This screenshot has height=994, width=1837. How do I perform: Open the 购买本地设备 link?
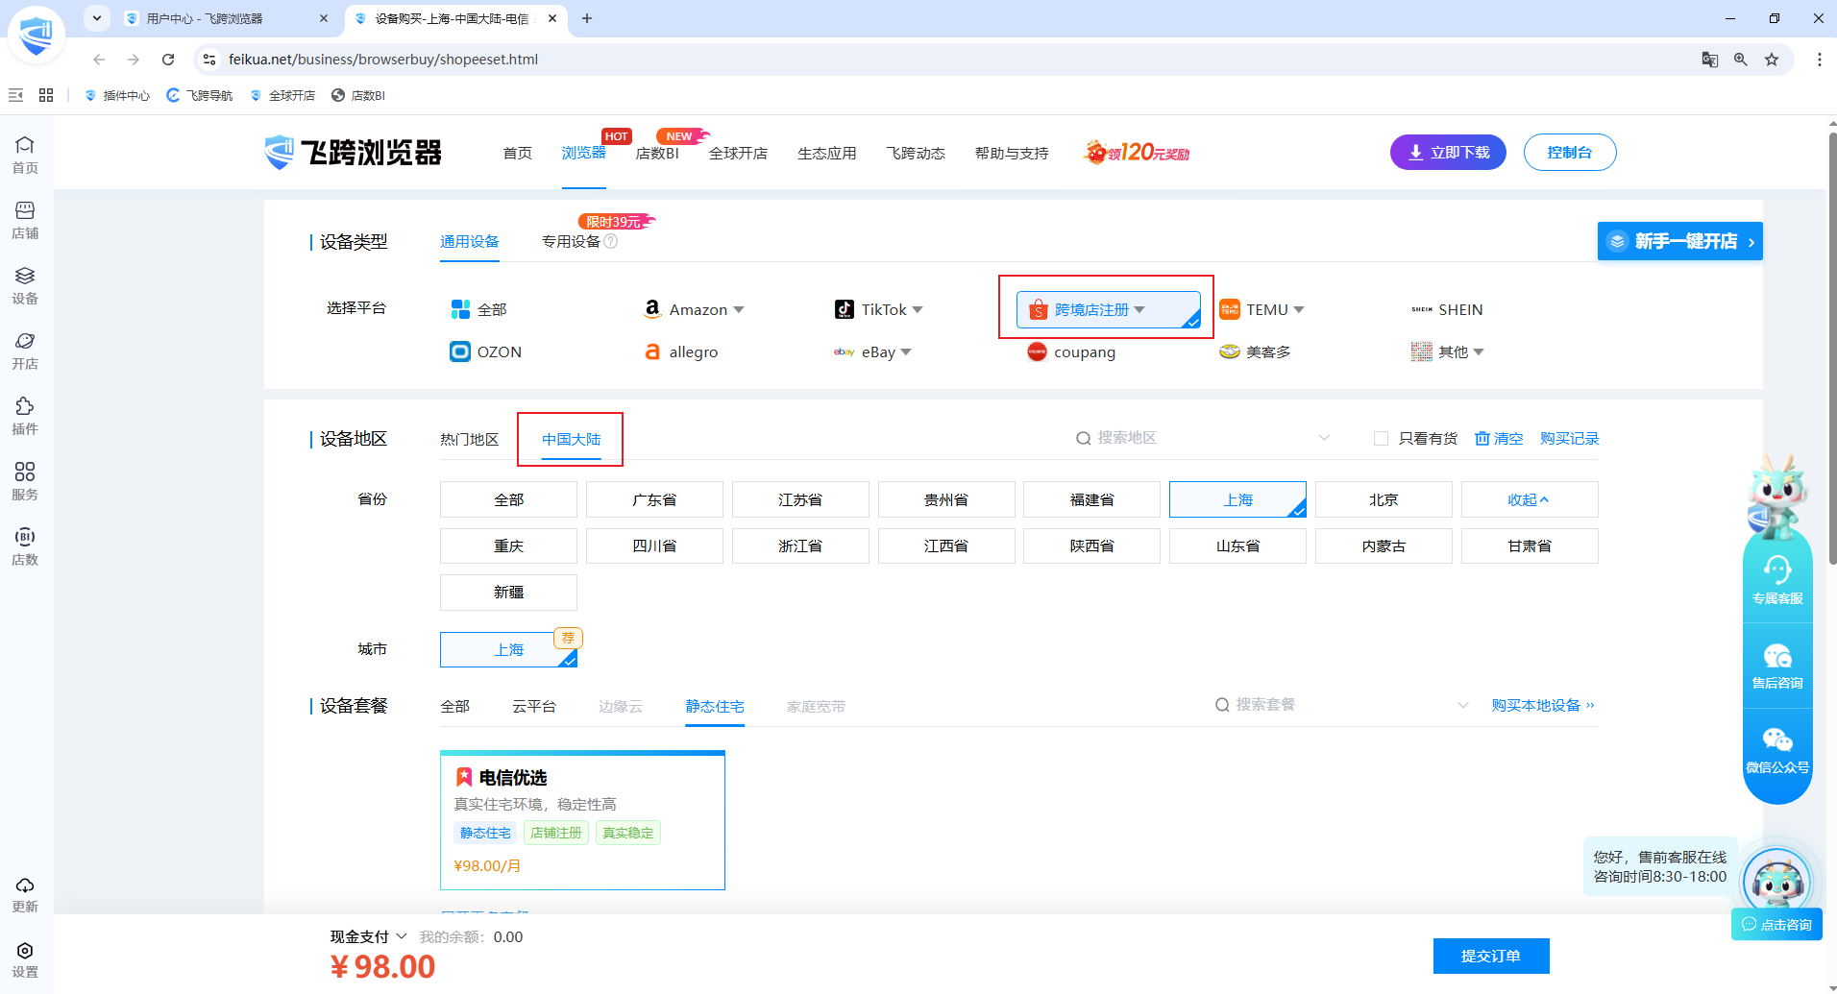(x=1543, y=705)
